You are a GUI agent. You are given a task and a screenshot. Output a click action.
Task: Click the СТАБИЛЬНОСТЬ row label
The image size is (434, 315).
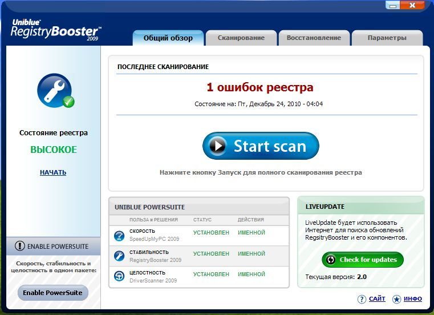(x=149, y=252)
